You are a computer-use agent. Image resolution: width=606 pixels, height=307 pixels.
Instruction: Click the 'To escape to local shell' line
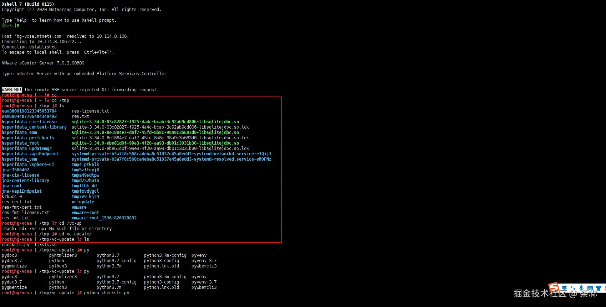pyautogui.click(x=58, y=52)
